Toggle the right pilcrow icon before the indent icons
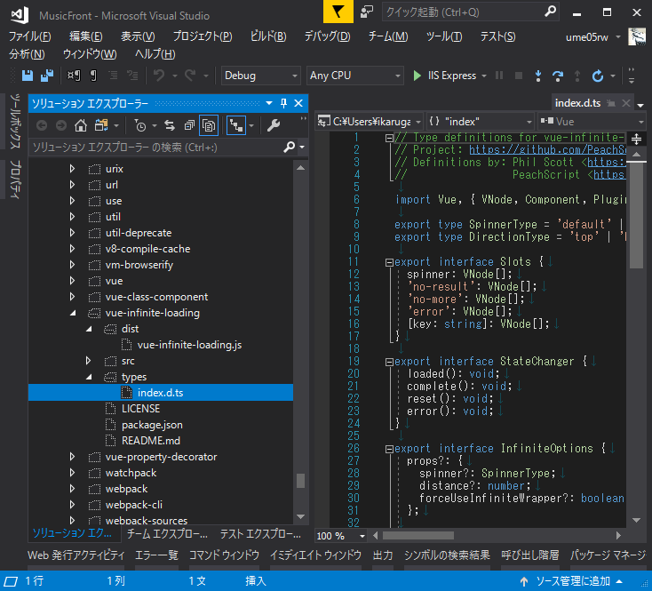 (93, 76)
